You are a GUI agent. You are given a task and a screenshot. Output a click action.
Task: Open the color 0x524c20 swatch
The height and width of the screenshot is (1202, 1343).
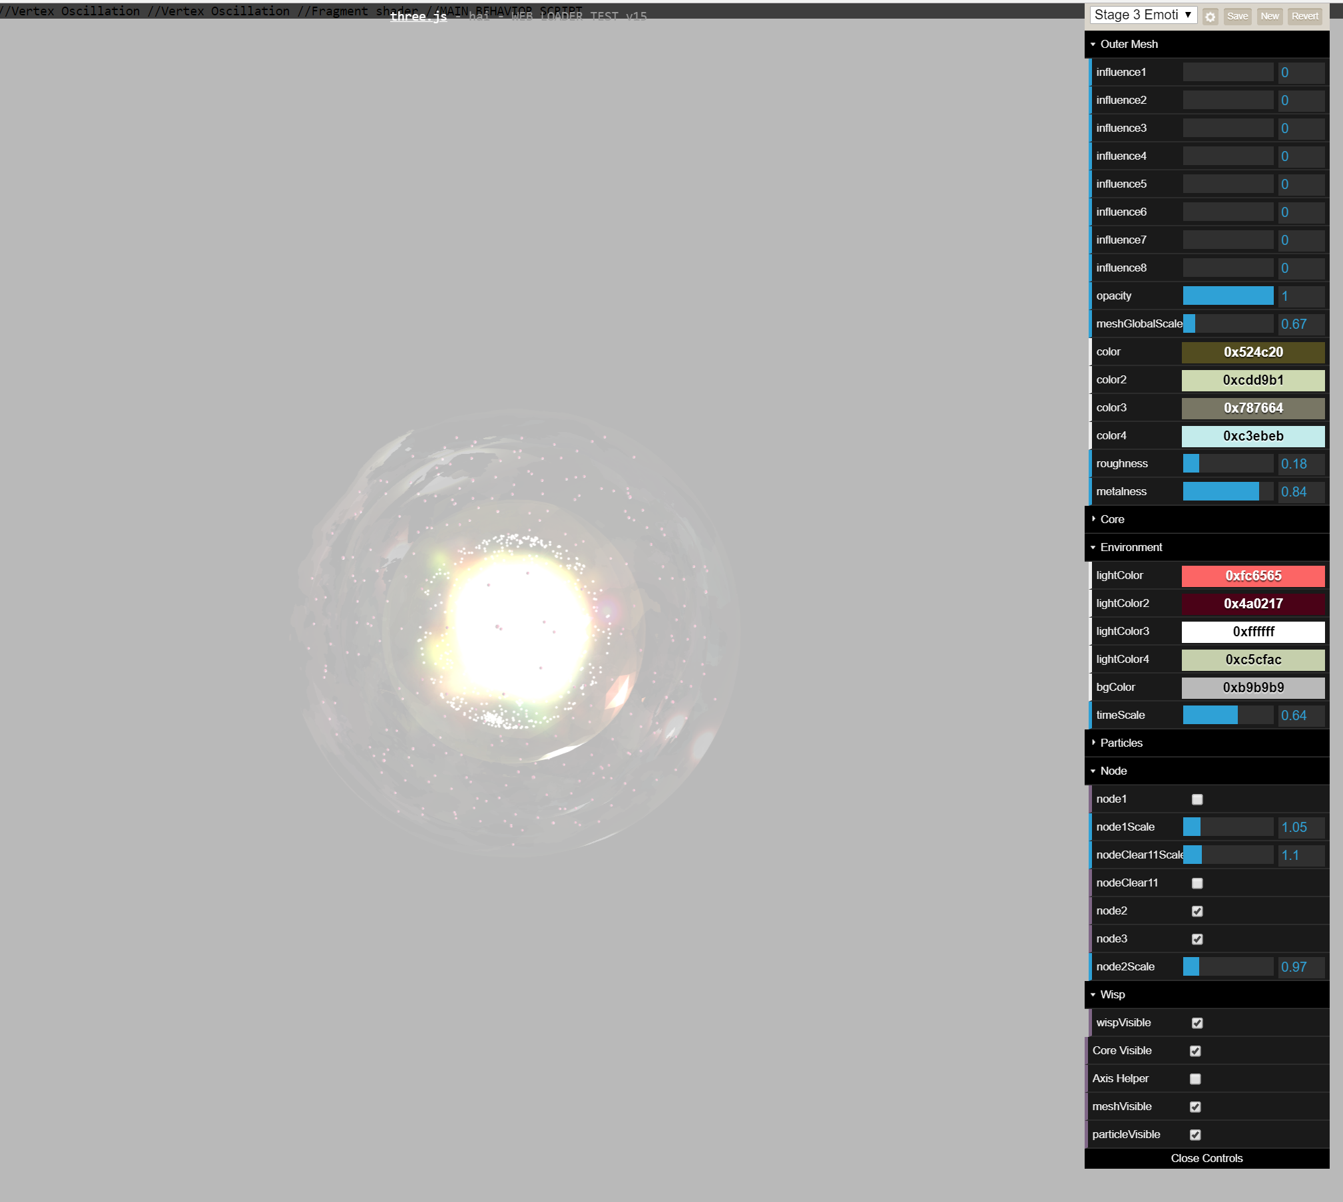click(x=1252, y=352)
